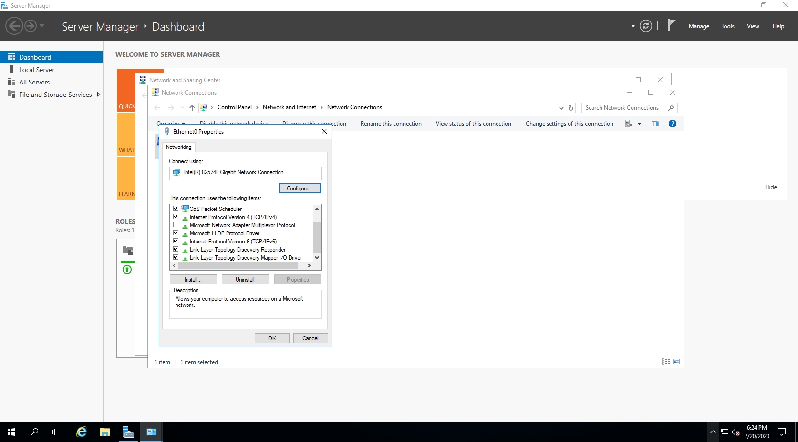Viewport: 798px width, 442px height.
Task: Select the Dashboard item in Server Manager sidebar
Action: (35, 57)
